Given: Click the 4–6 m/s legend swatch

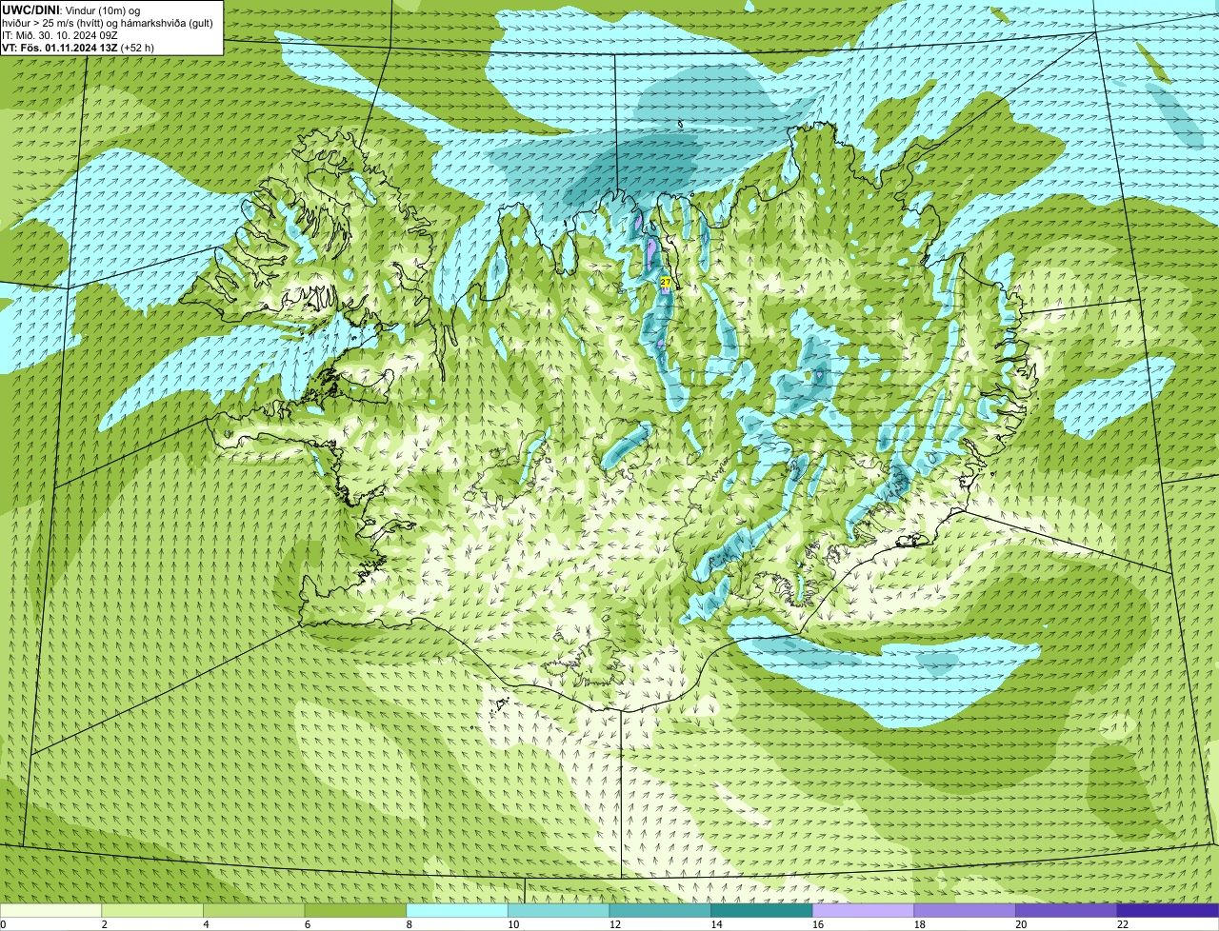Looking at the screenshot, I should [x=254, y=910].
